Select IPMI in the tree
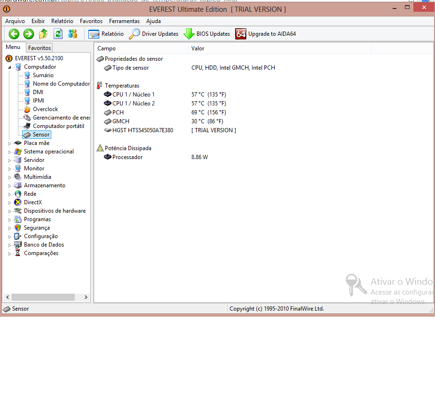 (39, 101)
